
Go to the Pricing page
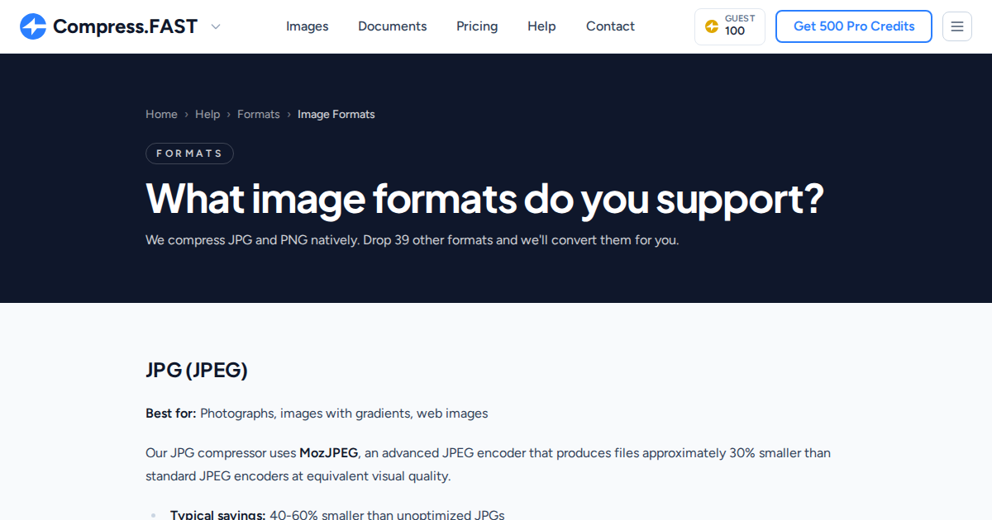point(477,26)
